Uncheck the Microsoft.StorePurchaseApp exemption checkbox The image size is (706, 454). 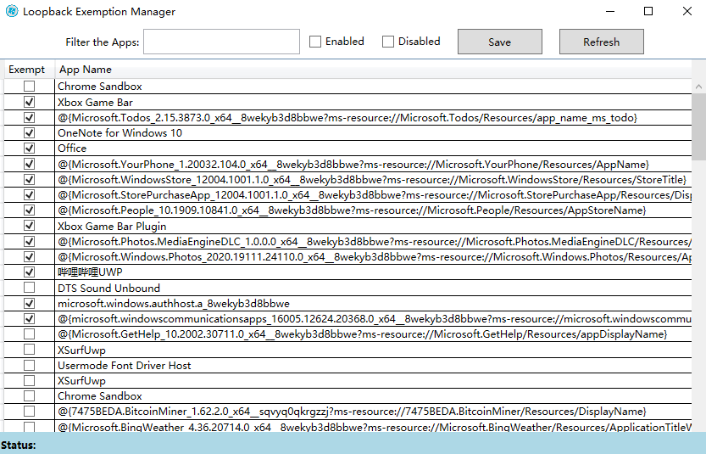[30, 195]
